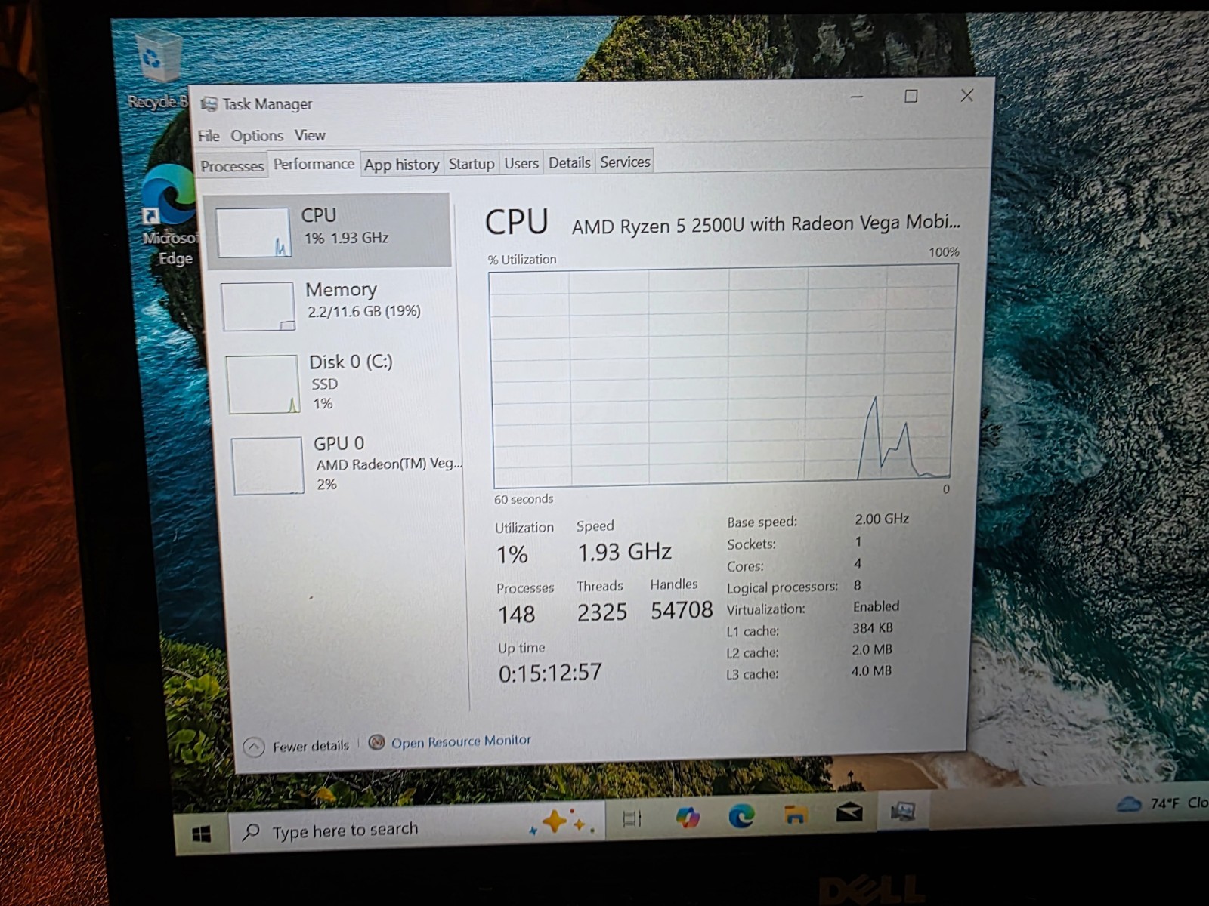Screen dimensions: 1209x906
Task: Open the Windows Start button
Action: 202,834
